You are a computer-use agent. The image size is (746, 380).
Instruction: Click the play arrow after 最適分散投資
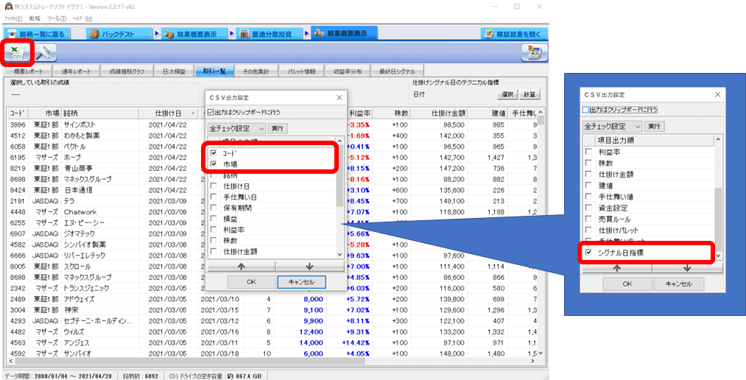(x=307, y=34)
